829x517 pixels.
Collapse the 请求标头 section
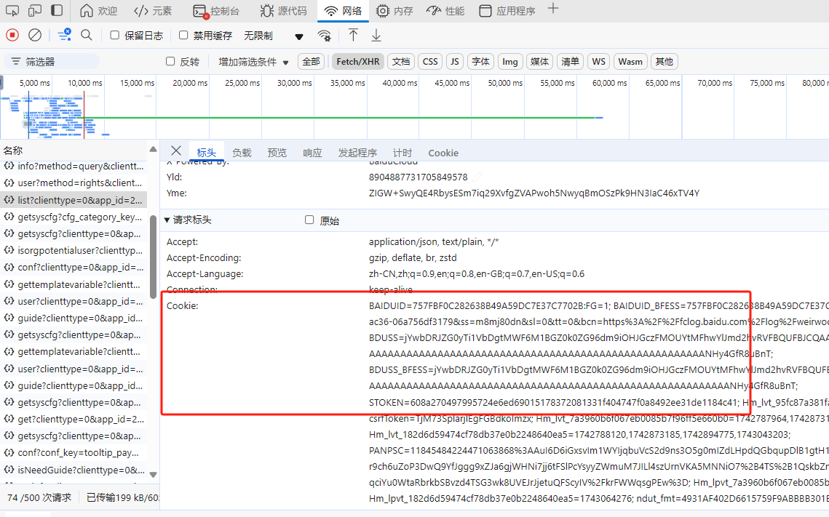tap(167, 220)
